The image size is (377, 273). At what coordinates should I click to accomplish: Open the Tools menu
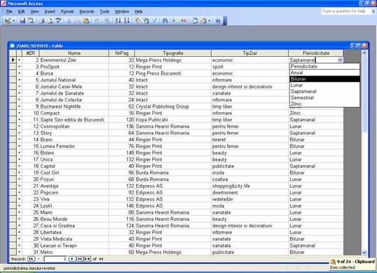(104, 11)
